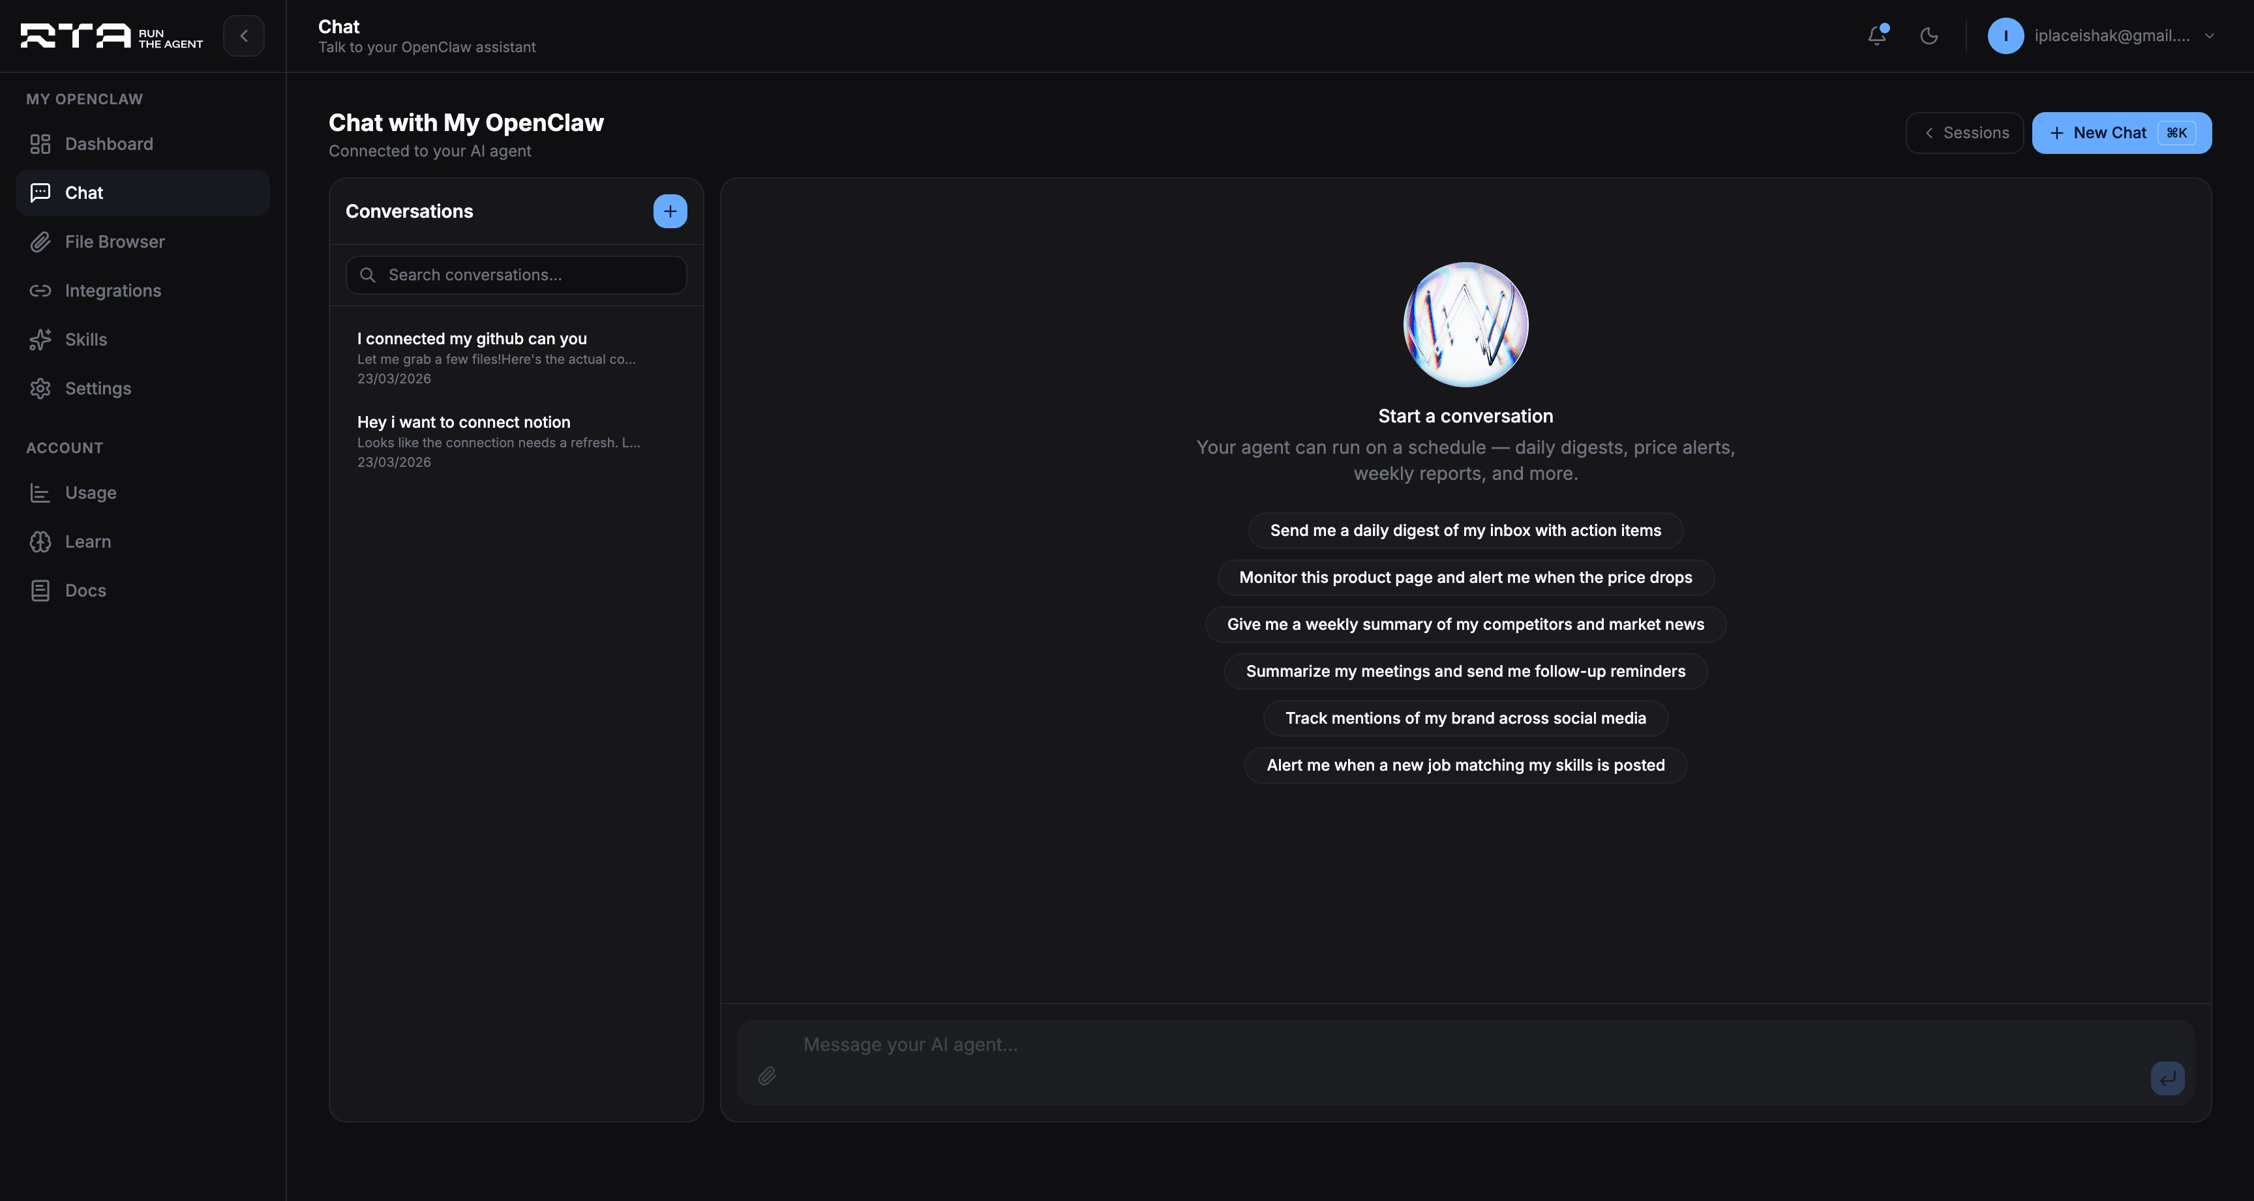
Task: Click the agent avatar image
Action: [x=1465, y=325]
